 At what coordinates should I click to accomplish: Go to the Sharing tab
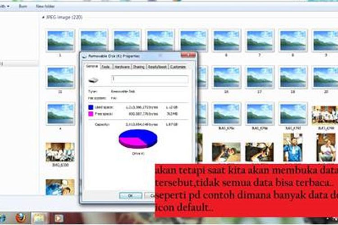[x=138, y=67]
